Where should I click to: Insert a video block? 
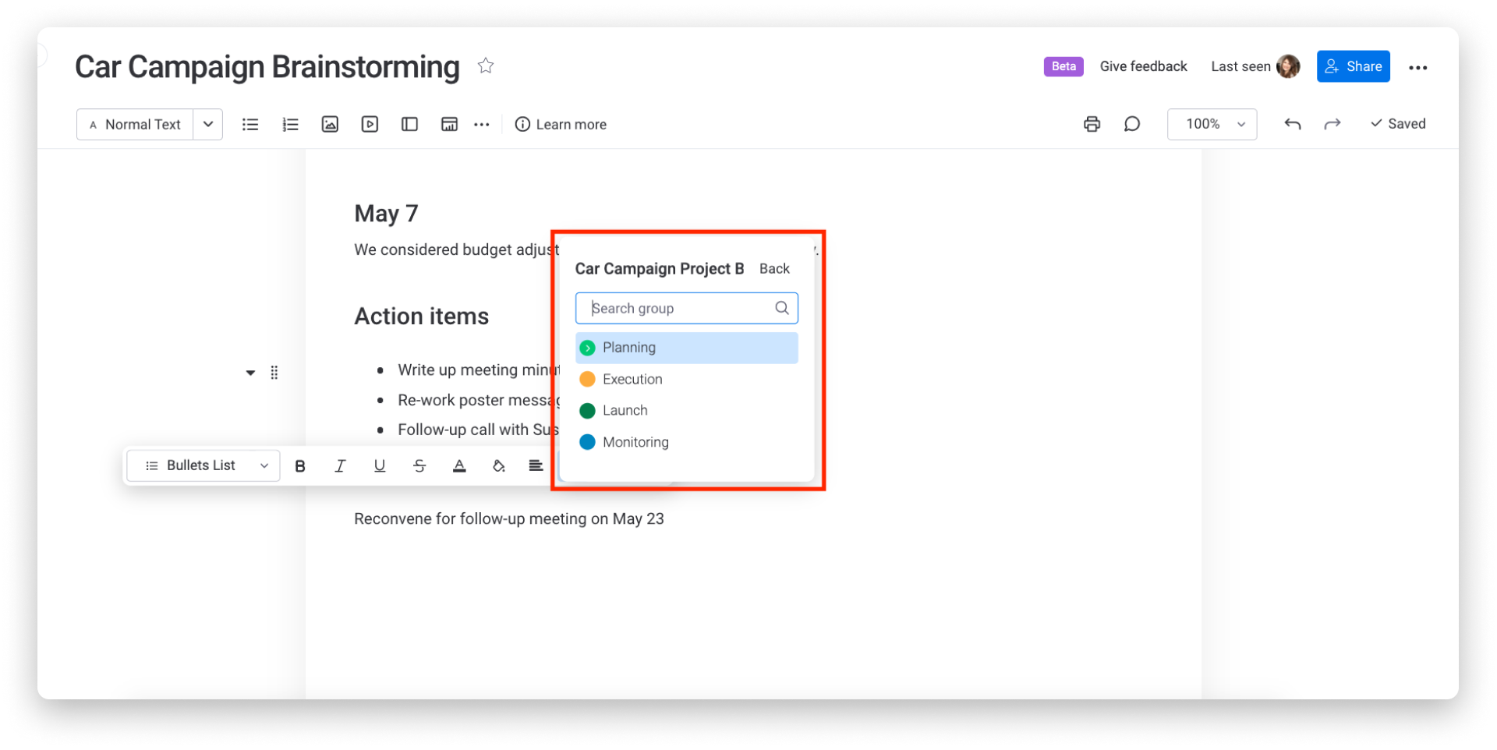click(x=370, y=124)
